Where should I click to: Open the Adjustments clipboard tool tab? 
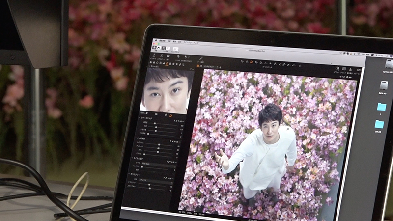170,64
